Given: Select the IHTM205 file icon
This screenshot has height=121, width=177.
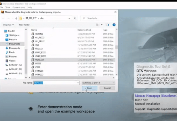Looking at the screenshot, I should click(x=33, y=71).
